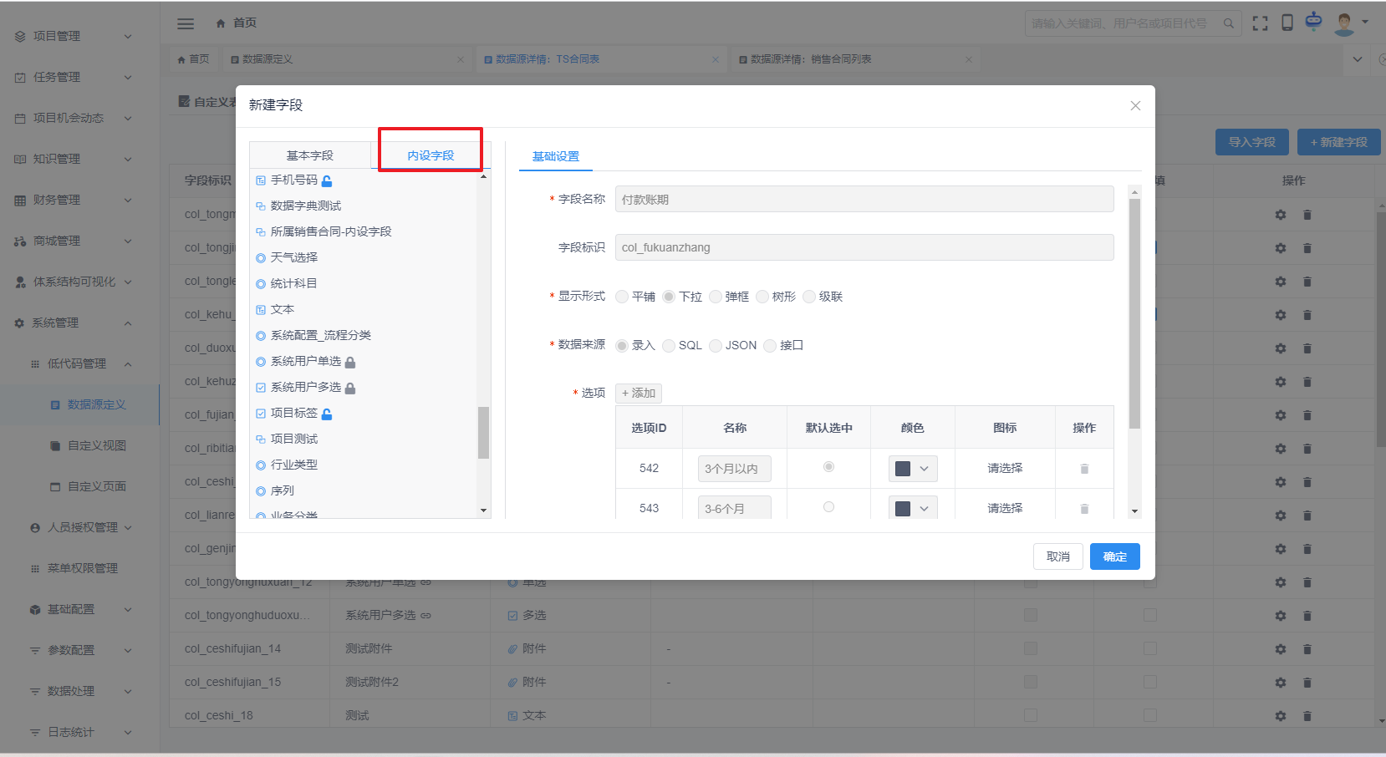
Task: Toggle the hamburger sidebar collapse icon
Action: pos(186,23)
